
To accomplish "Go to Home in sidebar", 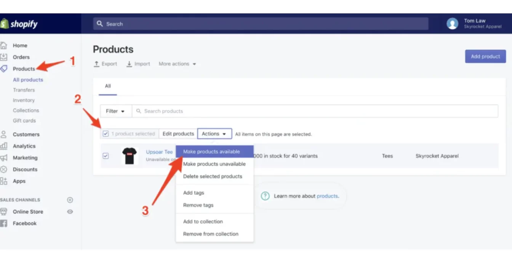I will point(20,45).
